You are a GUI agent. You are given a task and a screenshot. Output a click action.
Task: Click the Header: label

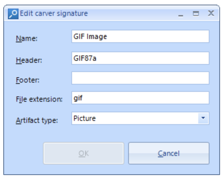click(29, 60)
